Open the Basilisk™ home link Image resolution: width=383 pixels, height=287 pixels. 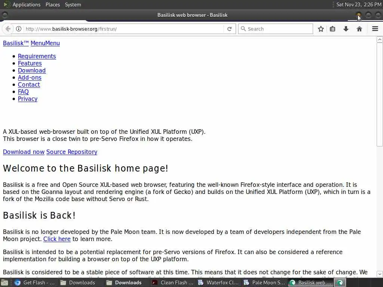coord(16,43)
